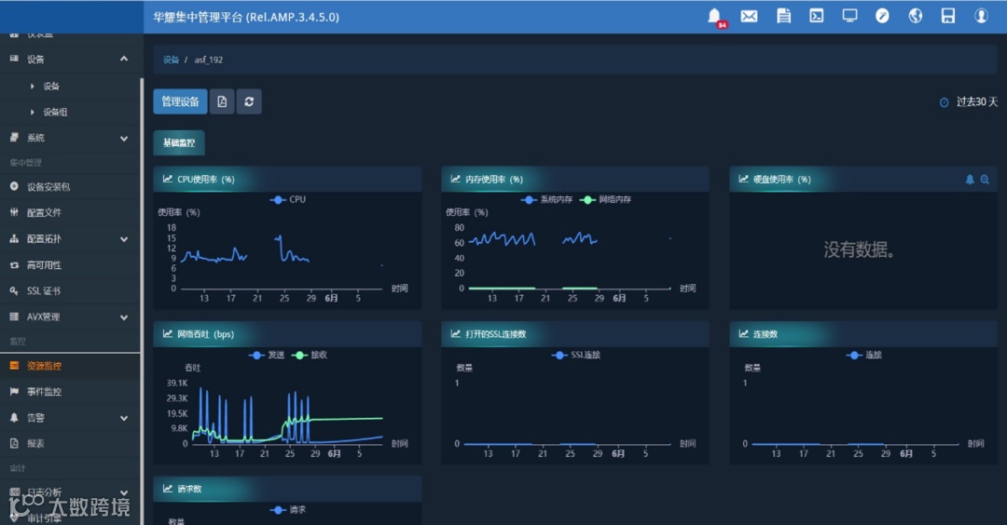Click the SSL 证书 key icon
1007x525 pixels.
[14, 290]
